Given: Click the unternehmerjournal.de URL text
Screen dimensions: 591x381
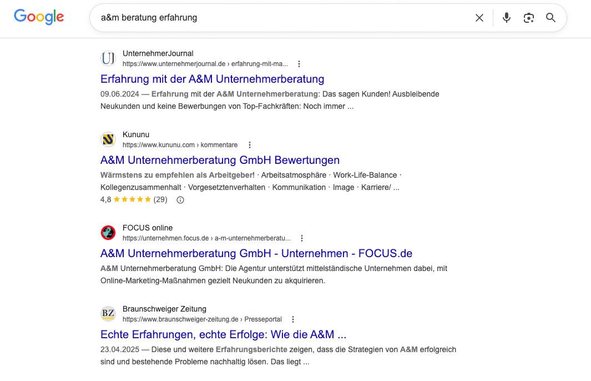Looking at the screenshot, I should pyautogui.click(x=205, y=64).
